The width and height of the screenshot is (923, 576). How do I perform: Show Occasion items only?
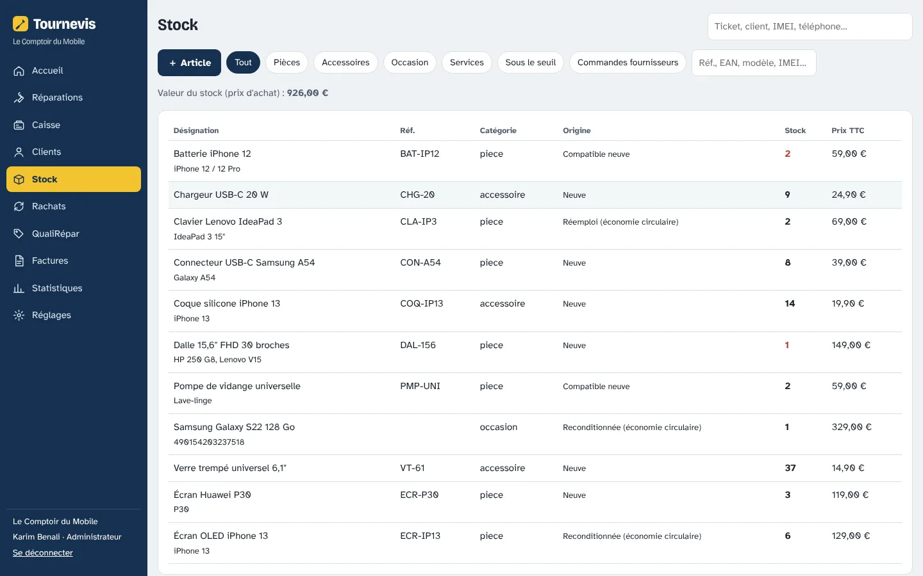pyautogui.click(x=410, y=63)
